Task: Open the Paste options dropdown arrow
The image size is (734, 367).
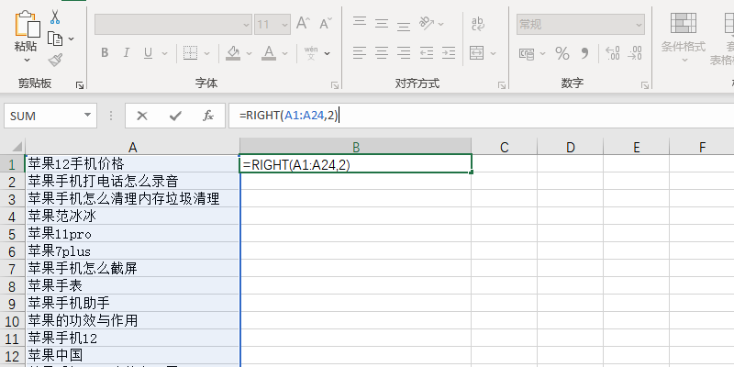Action: click(x=27, y=60)
